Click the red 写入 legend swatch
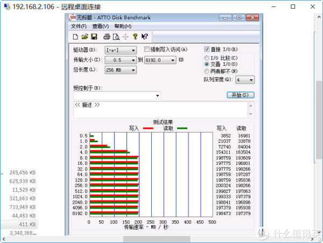 pos(148,128)
